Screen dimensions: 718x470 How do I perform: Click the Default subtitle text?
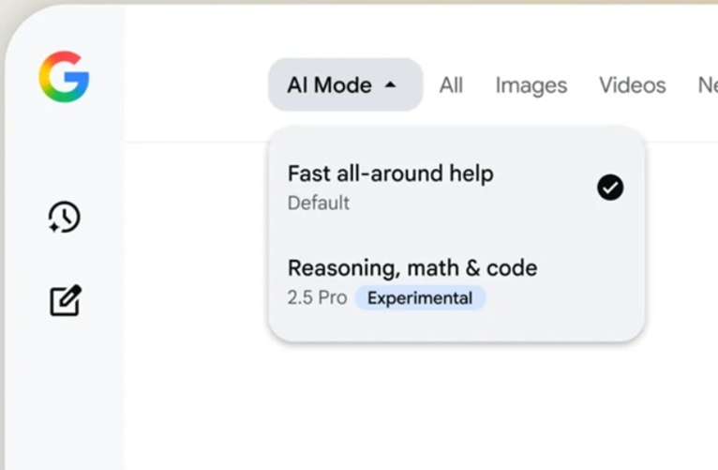[x=319, y=203]
